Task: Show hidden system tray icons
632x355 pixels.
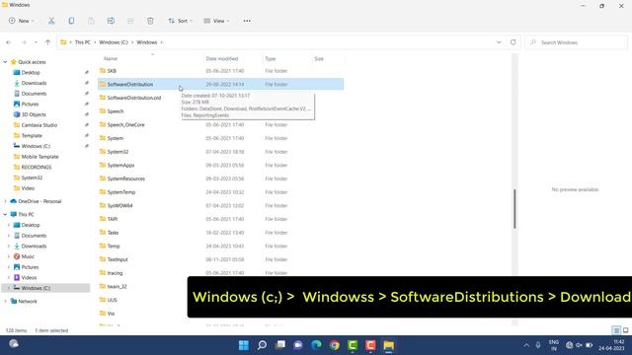Action: click(526, 345)
